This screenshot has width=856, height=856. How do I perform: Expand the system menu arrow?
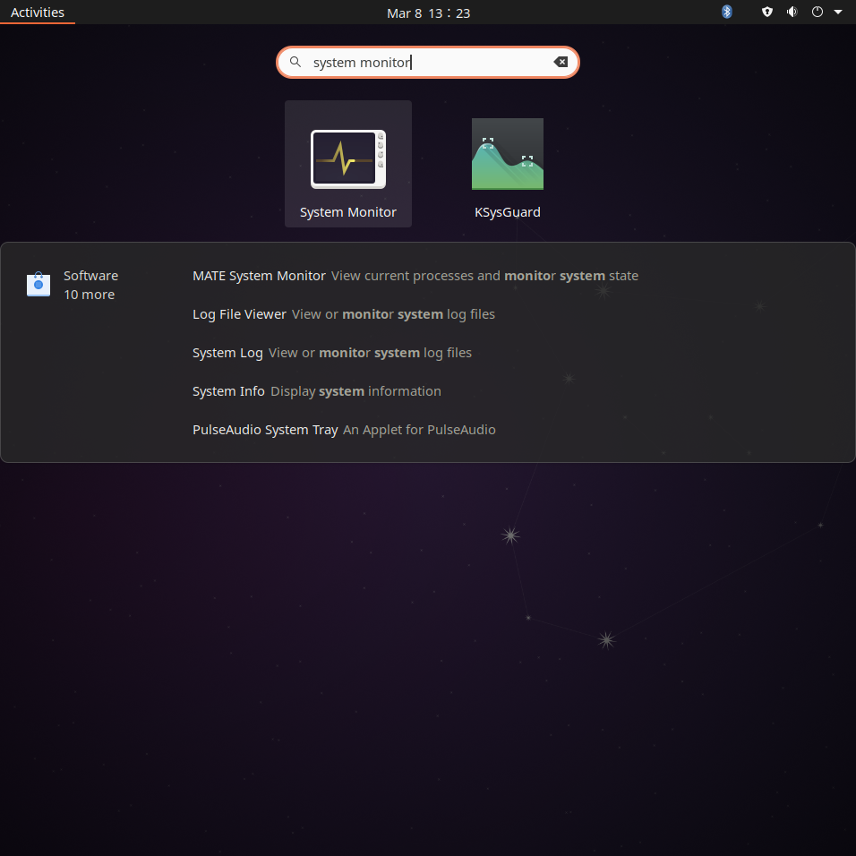(838, 12)
